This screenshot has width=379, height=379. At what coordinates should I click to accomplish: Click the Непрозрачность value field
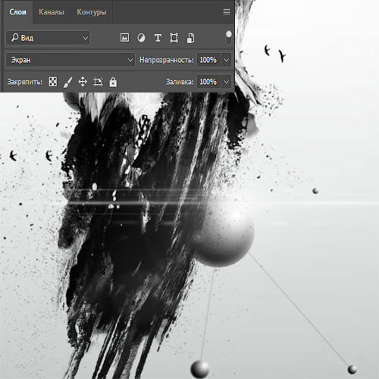208,60
